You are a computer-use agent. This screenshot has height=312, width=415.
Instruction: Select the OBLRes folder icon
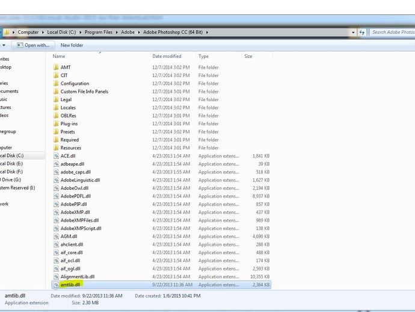pos(56,116)
